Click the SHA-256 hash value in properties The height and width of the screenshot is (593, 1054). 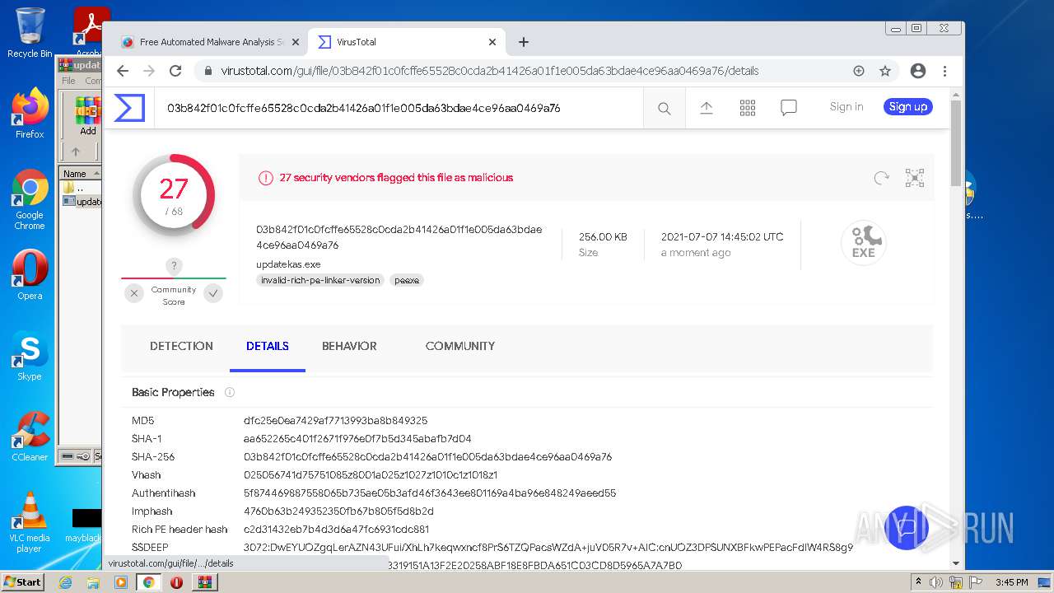tap(427, 457)
